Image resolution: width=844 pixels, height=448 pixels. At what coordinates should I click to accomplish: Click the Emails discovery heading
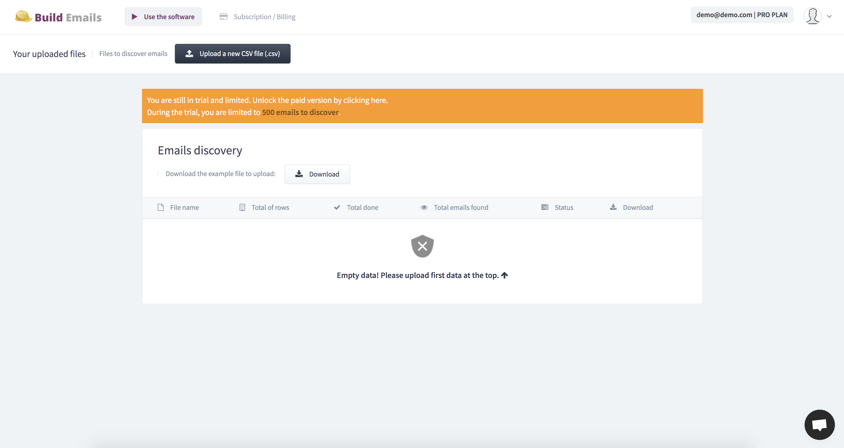click(x=200, y=150)
